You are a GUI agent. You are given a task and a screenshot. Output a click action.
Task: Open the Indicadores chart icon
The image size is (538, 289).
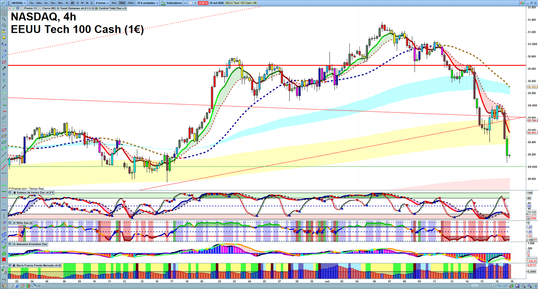[163, 3]
